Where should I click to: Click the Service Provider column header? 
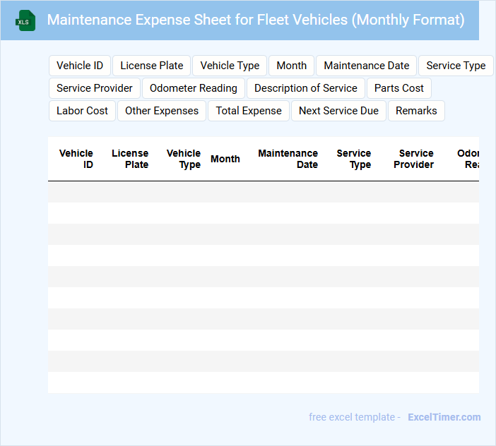point(414,159)
